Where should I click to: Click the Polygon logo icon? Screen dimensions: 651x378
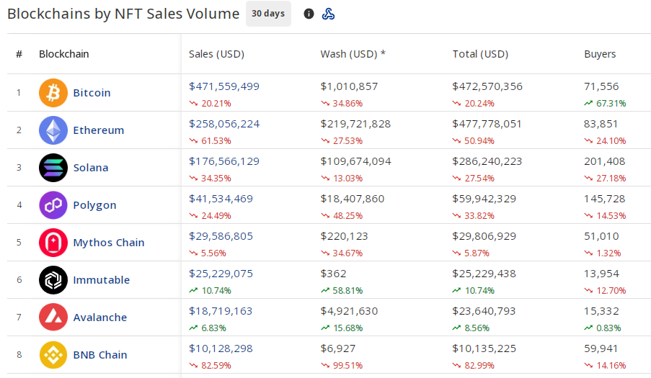point(53,205)
